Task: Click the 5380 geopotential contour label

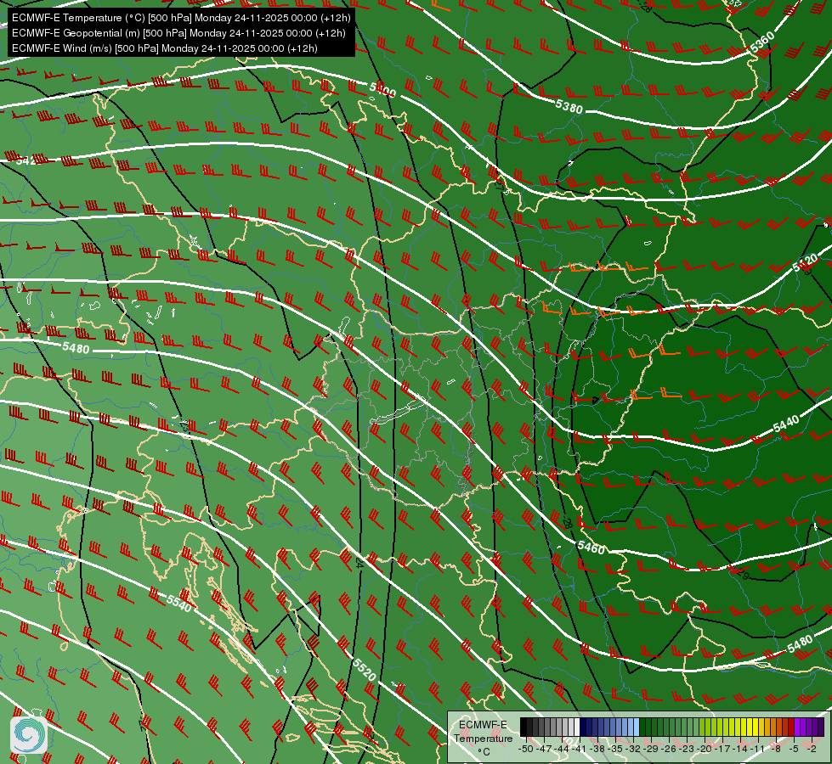Action: tap(569, 106)
